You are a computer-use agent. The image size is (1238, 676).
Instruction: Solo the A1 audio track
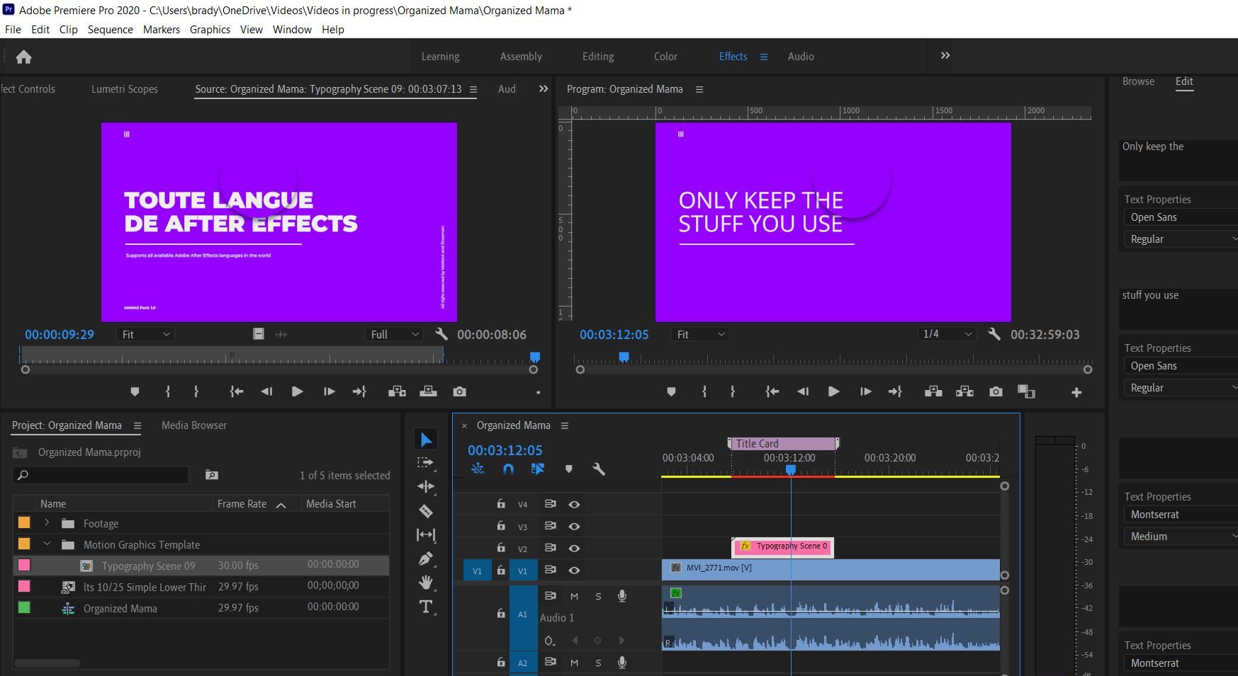598,597
